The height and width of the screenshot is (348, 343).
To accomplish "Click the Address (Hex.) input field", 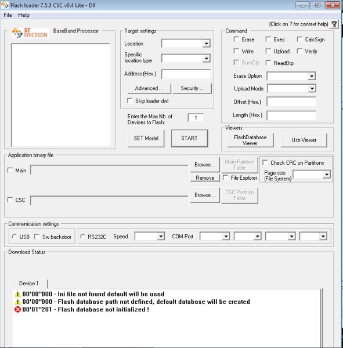I will 186,74.
